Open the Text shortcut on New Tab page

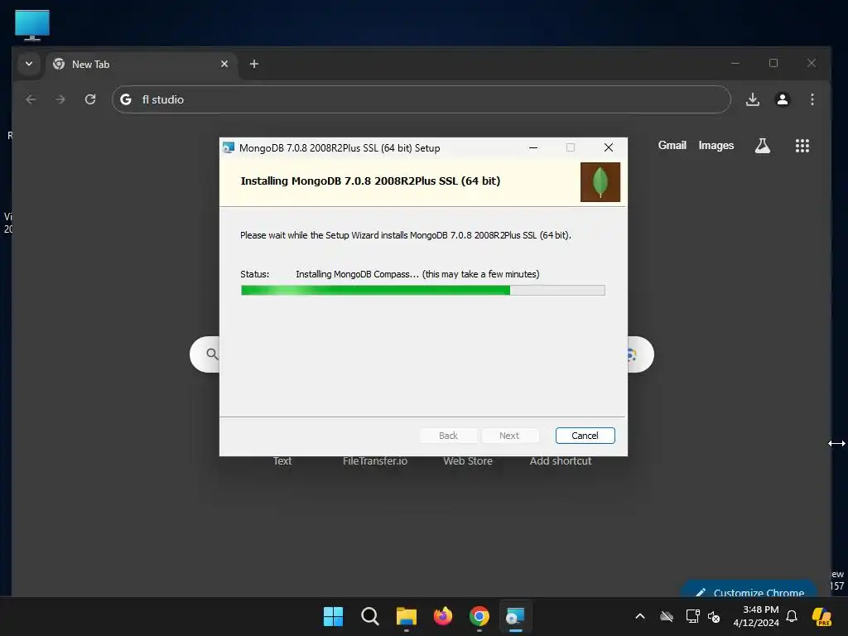pos(282,461)
